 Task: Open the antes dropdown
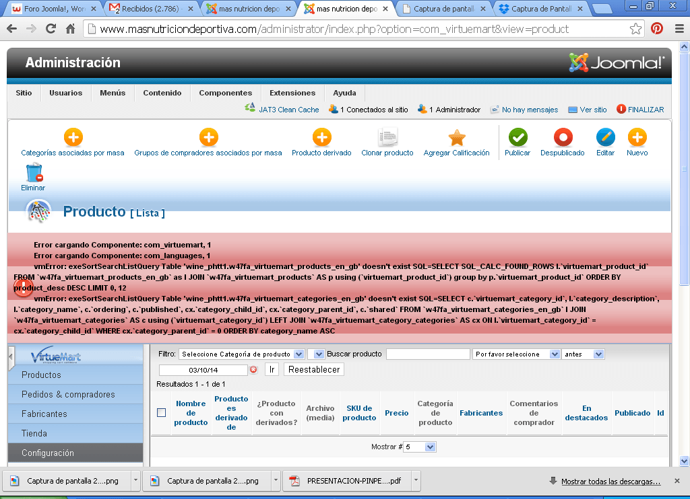tap(583, 354)
